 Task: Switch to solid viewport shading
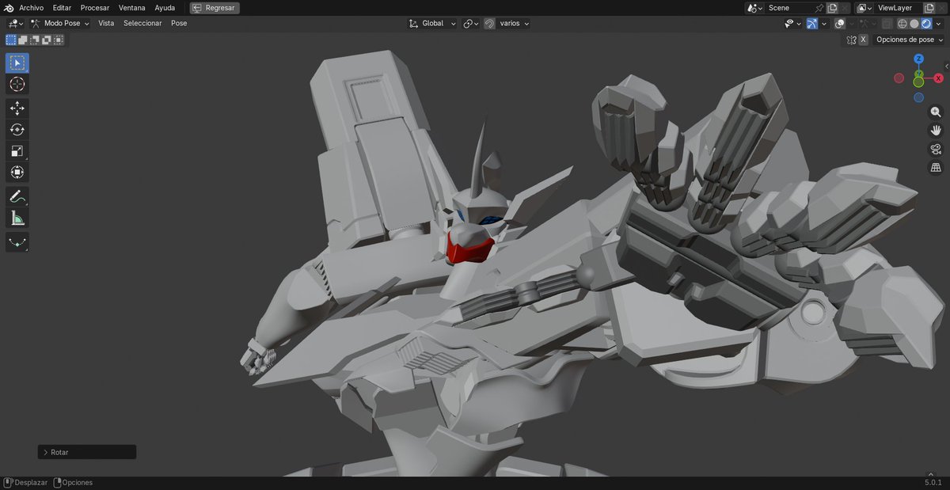[914, 24]
